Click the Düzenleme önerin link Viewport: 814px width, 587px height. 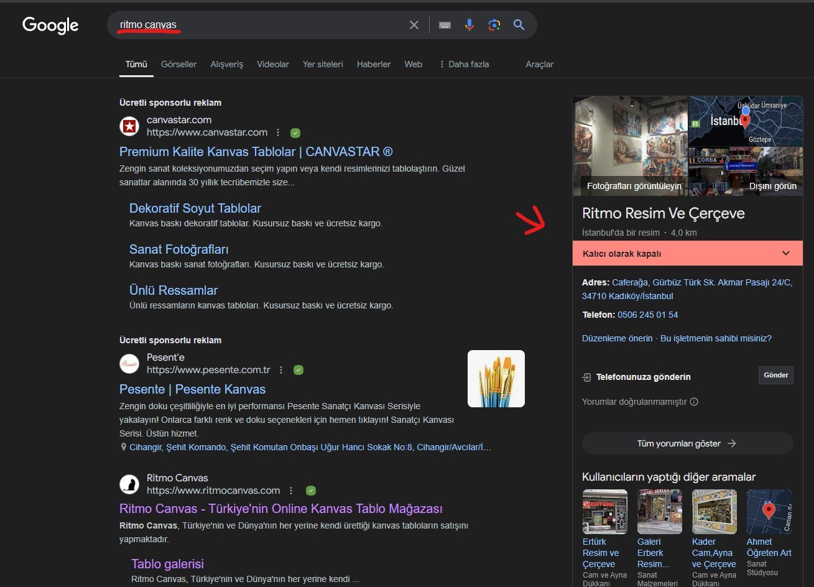pyautogui.click(x=617, y=338)
